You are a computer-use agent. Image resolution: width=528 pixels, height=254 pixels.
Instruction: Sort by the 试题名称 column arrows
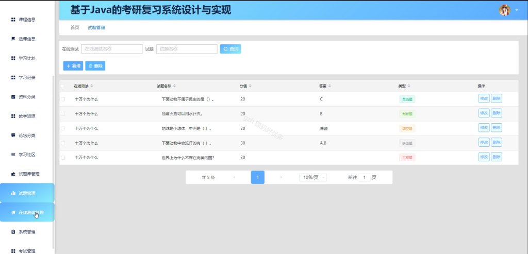point(174,86)
